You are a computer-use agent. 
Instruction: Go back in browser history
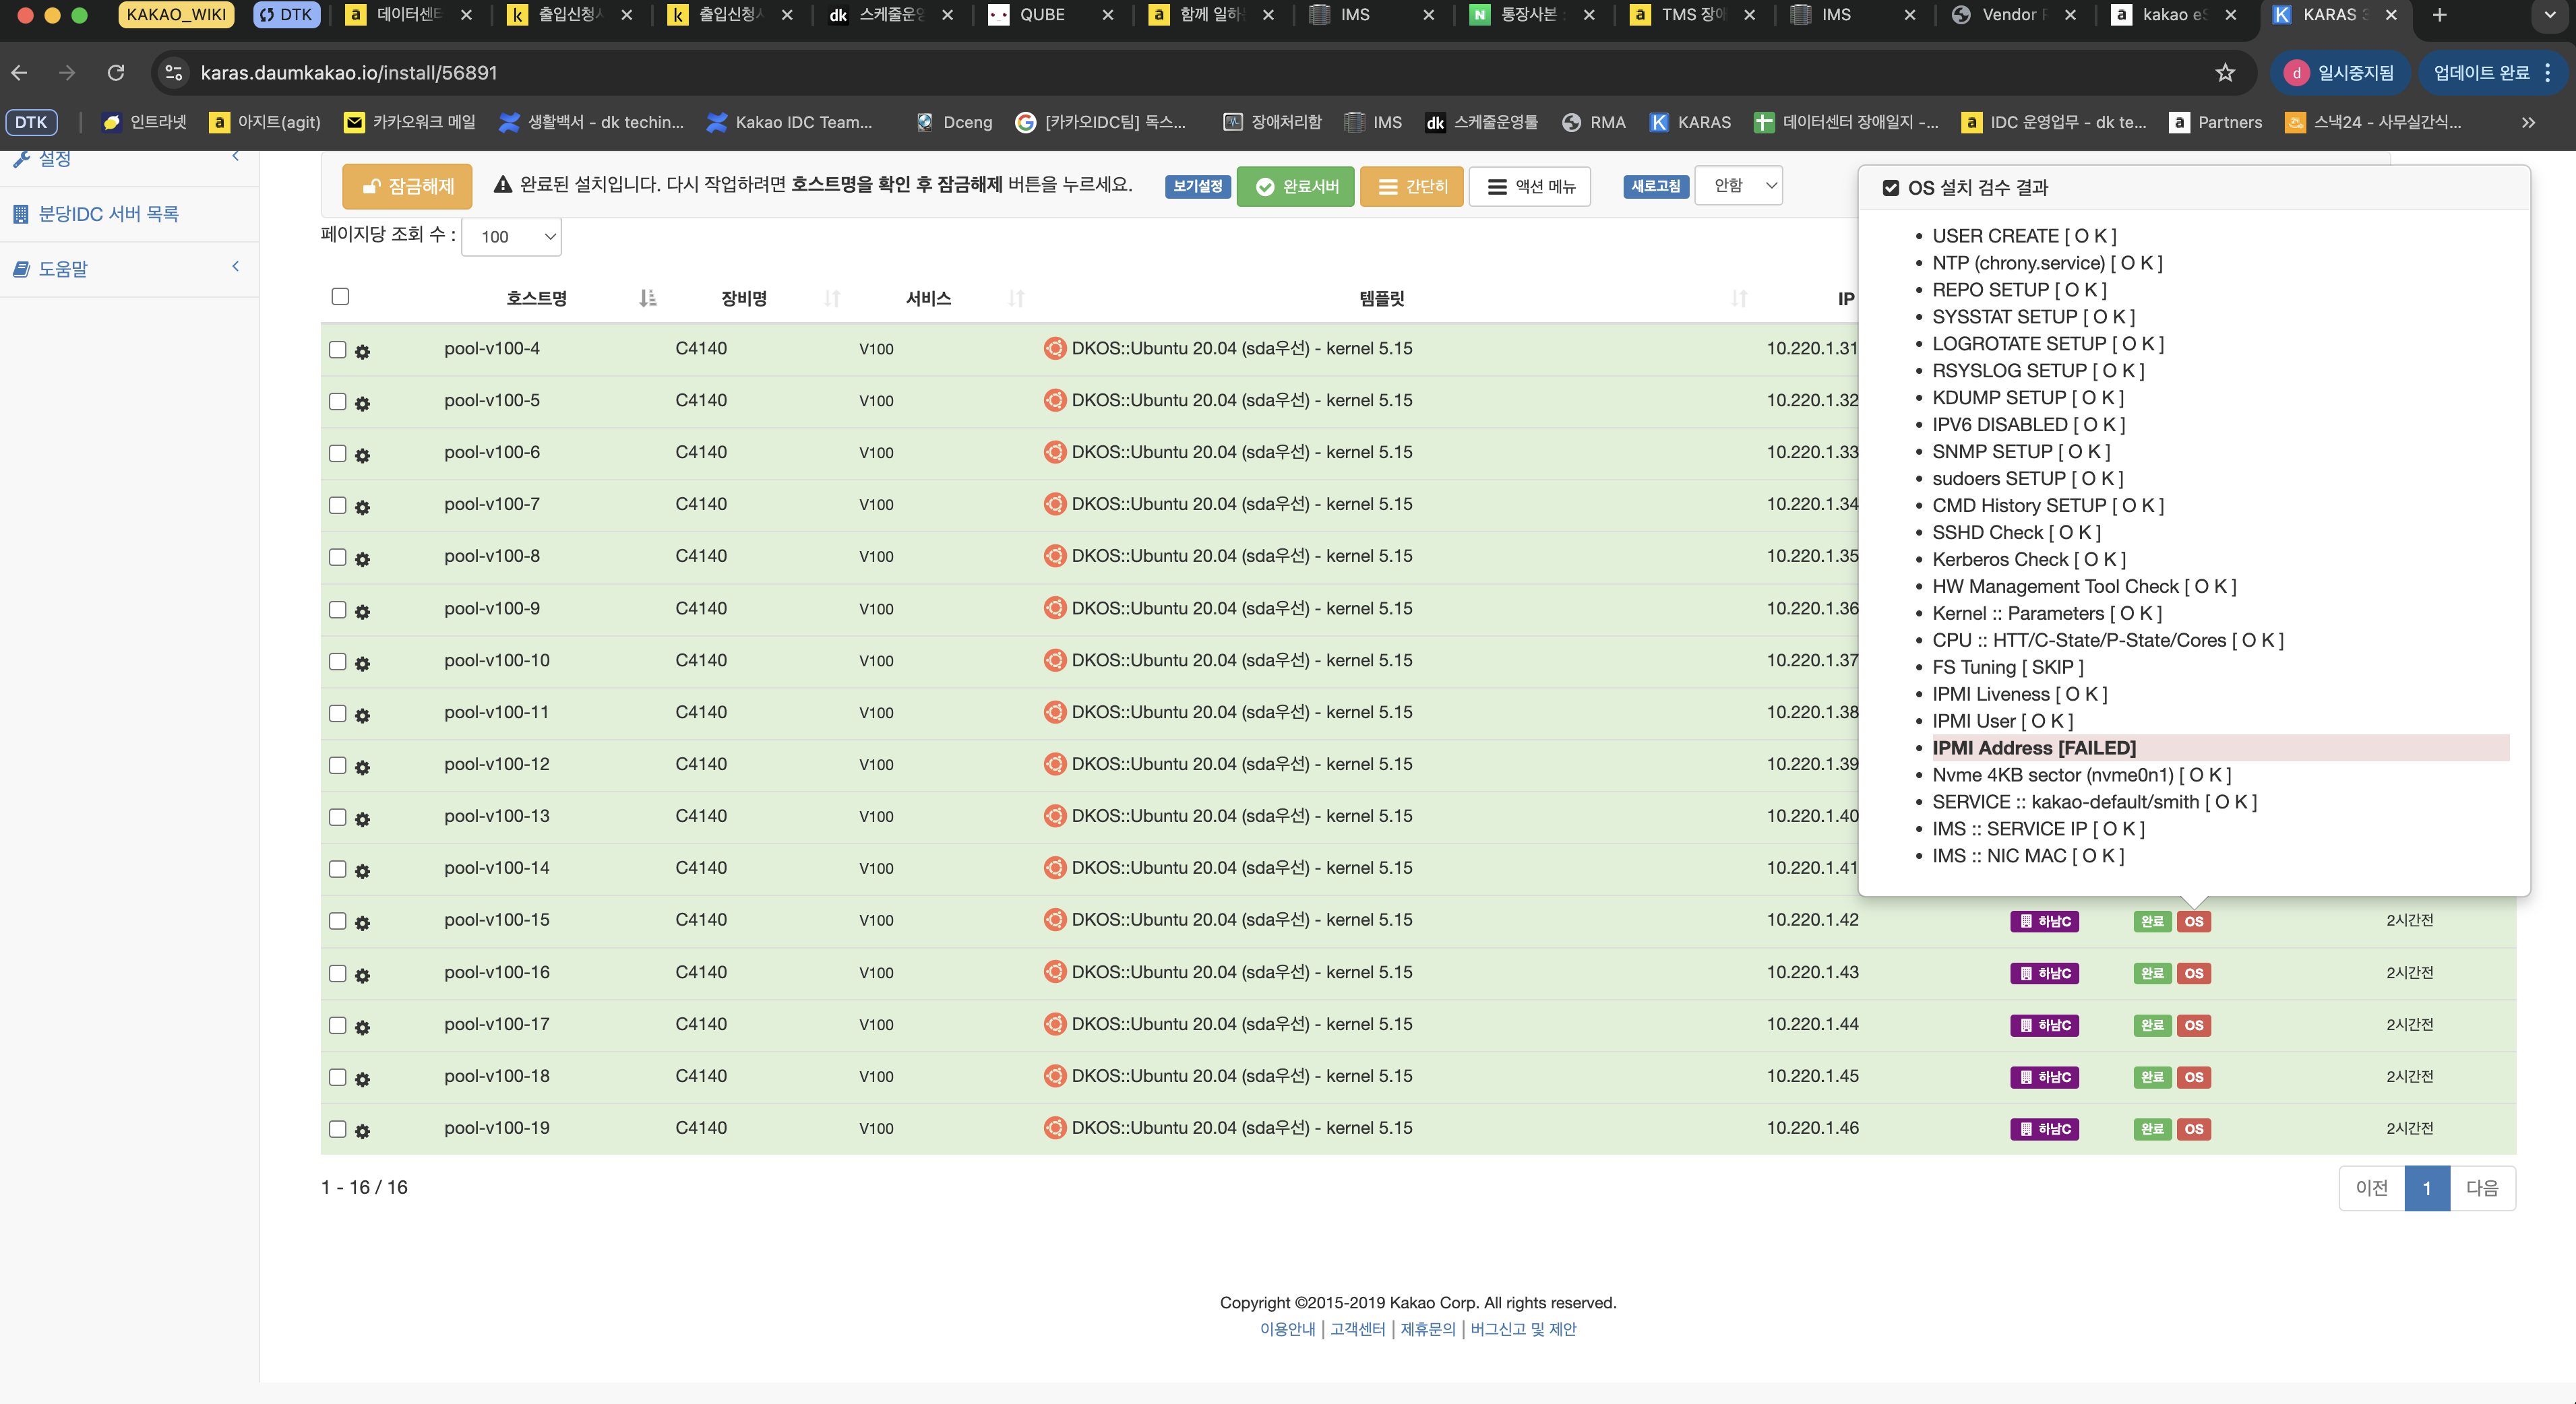point(19,72)
